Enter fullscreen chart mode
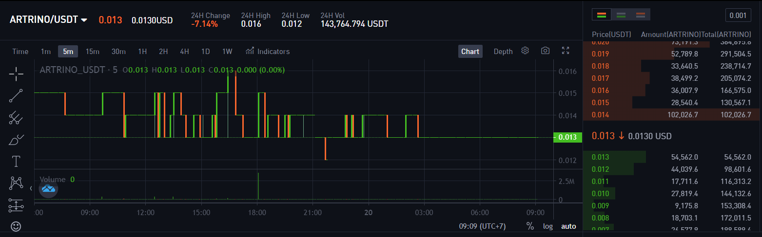The width and height of the screenshot is (762, 237). tap(566, 51)
